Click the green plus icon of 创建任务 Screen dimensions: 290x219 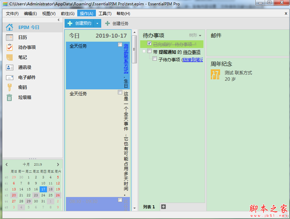pos(108,23)
